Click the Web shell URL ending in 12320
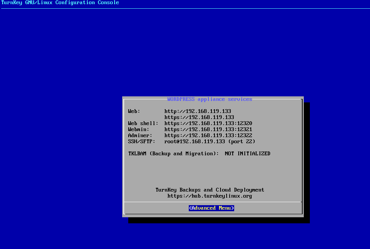 click(208, 124)
